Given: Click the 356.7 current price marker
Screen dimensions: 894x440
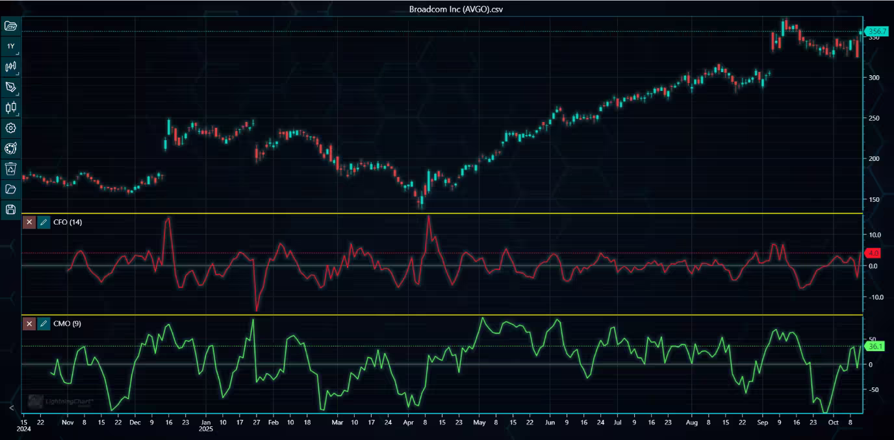Looking at the screenshot, I should [878, 31].
